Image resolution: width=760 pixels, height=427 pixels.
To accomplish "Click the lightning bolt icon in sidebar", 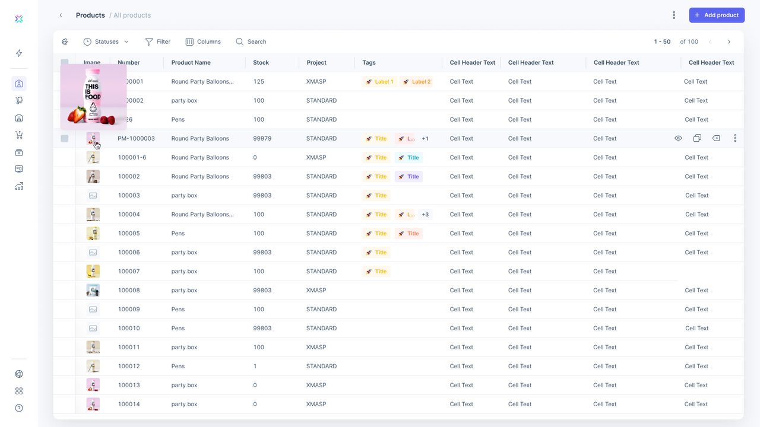I will (x=18, y=53).
